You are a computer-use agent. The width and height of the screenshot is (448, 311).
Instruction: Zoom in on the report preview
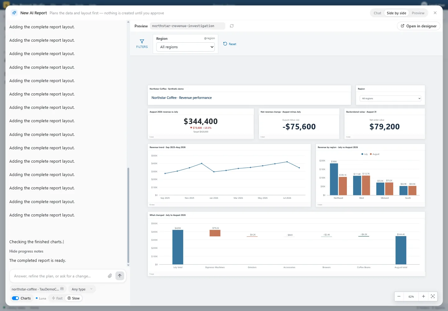click(423, 296)
